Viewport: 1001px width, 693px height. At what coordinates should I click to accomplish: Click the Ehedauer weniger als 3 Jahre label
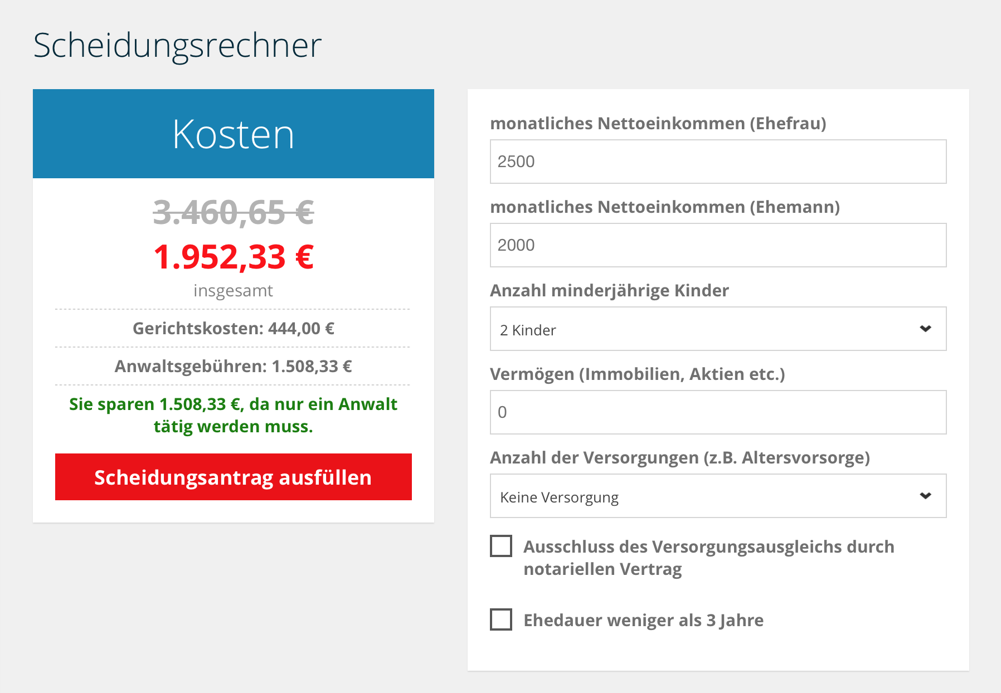643,620
